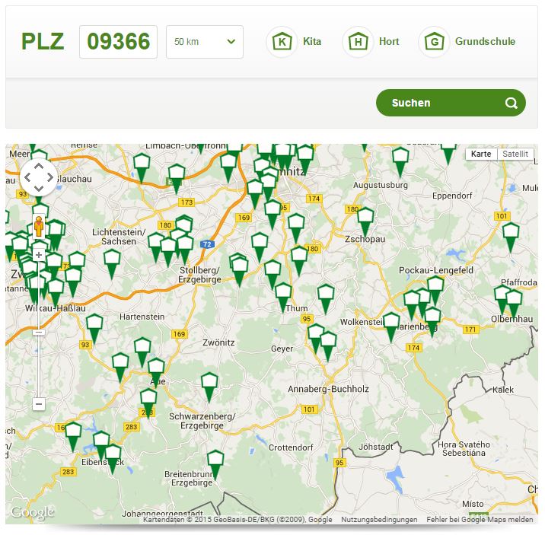The image size is (545, 535).
Task: Toggle the Grundschule filter icon
Action: [434, 42]
